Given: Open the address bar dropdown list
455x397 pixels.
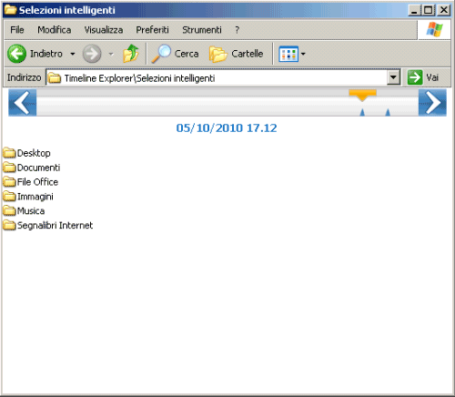Looking at the screenshot, I should point(393,77).
